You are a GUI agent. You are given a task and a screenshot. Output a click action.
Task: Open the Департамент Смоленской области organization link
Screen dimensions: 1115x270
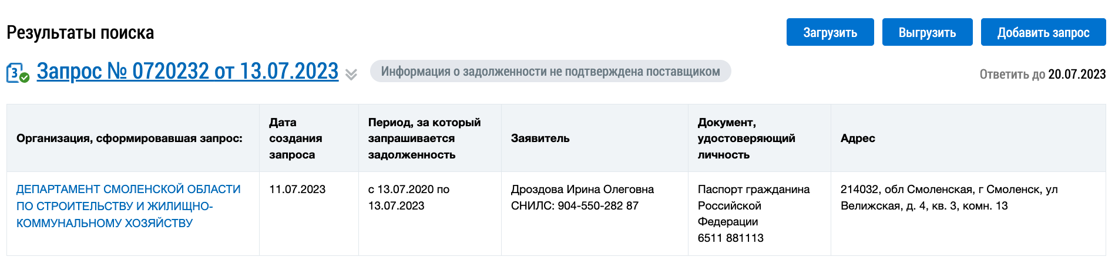coord(129,206)
